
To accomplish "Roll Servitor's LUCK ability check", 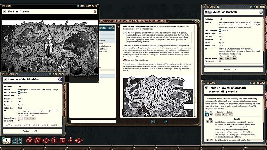I will tap(54, 125).
